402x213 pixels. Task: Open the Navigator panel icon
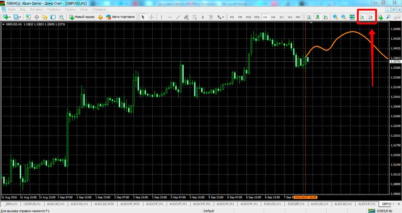pos(45,17)
